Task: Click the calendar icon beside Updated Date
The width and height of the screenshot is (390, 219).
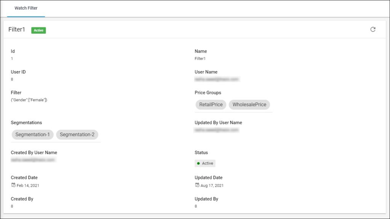Action: pyautogui.click(x=197, y=185)
